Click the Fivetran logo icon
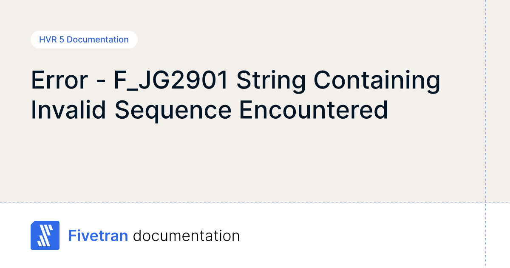510x268 pixels. [45, 235]
